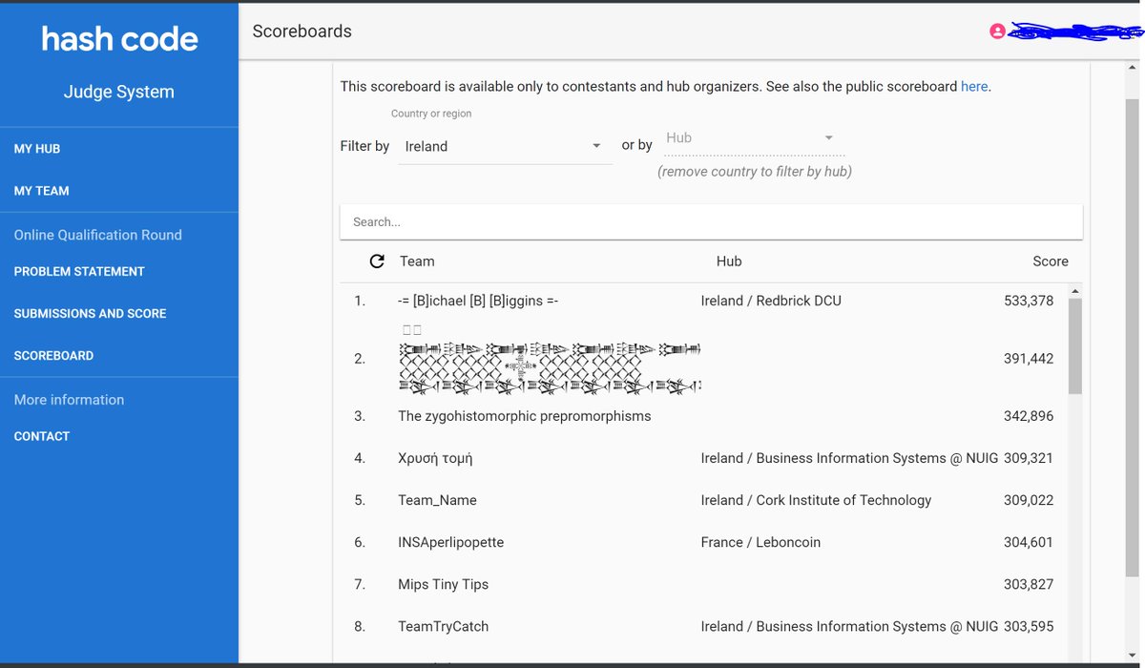Click the Hub column header

729,261
